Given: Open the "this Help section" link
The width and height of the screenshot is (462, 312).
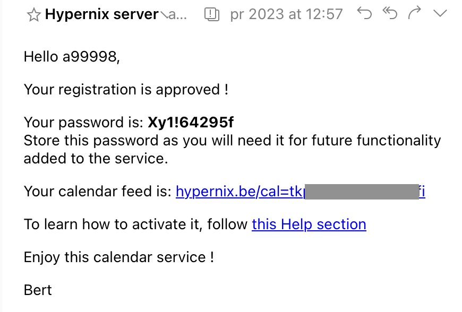Looking at the screenshot, I should click(x=309, y=224).
